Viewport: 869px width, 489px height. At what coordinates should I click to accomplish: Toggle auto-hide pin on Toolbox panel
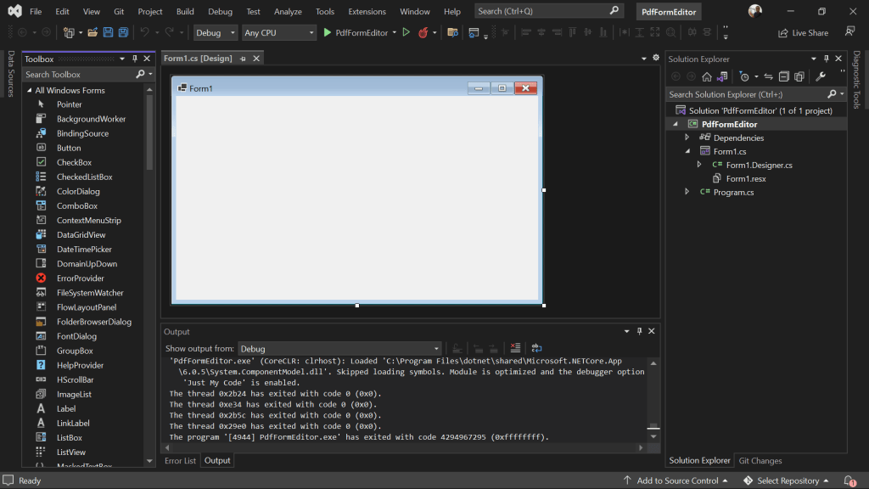point(135,59)
